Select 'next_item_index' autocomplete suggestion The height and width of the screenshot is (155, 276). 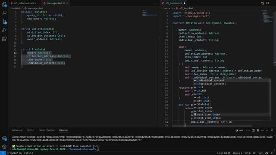pyautogui.click(x=232, y=115)
